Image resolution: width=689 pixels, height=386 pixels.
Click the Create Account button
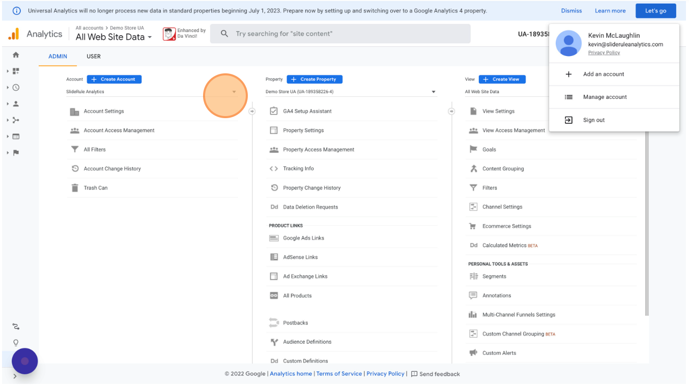114,79
